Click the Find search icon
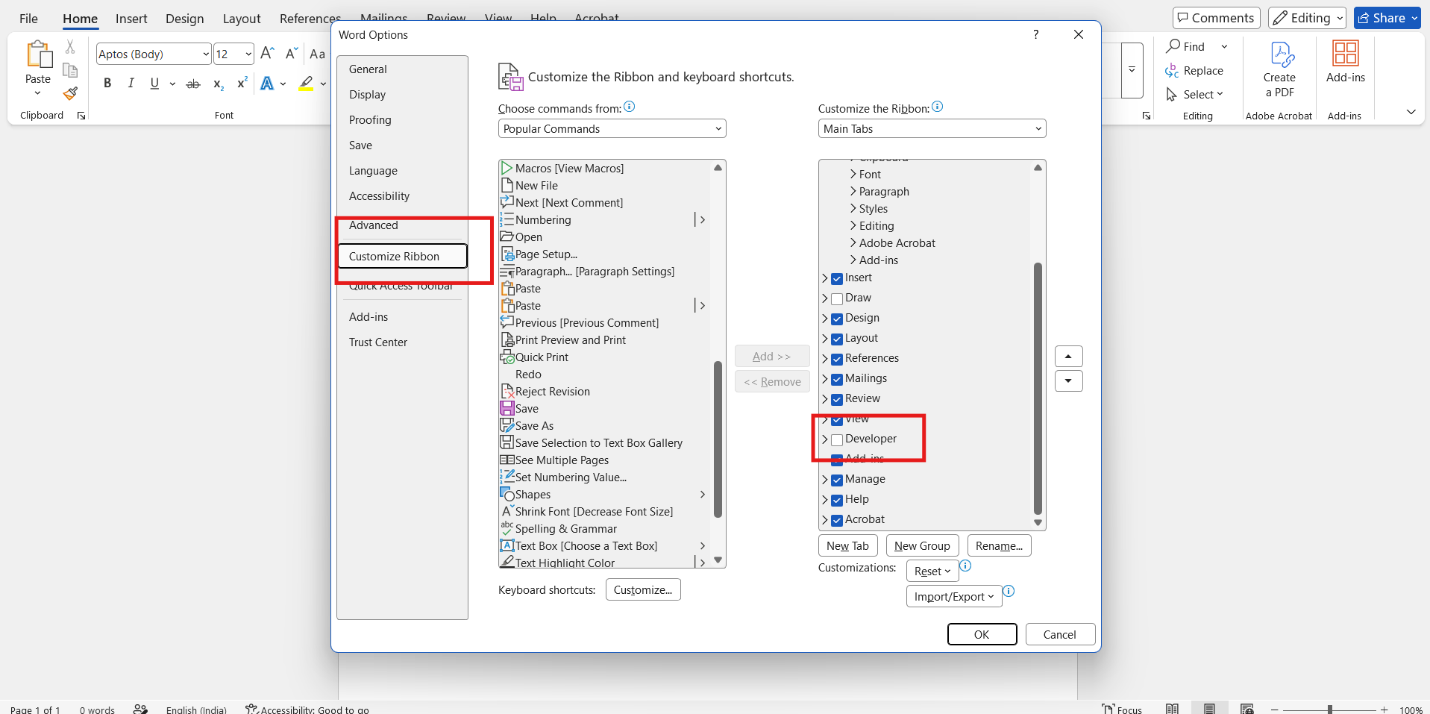 click(x=1173, y=46)
